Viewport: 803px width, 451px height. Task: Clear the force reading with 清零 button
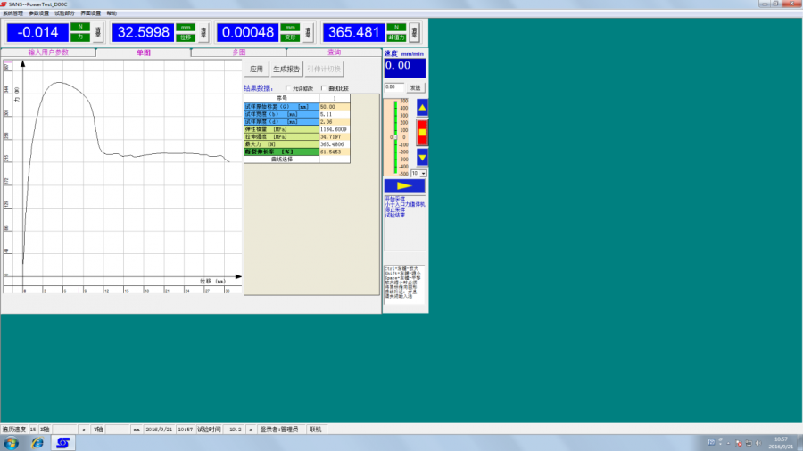[x=98, y=32]
